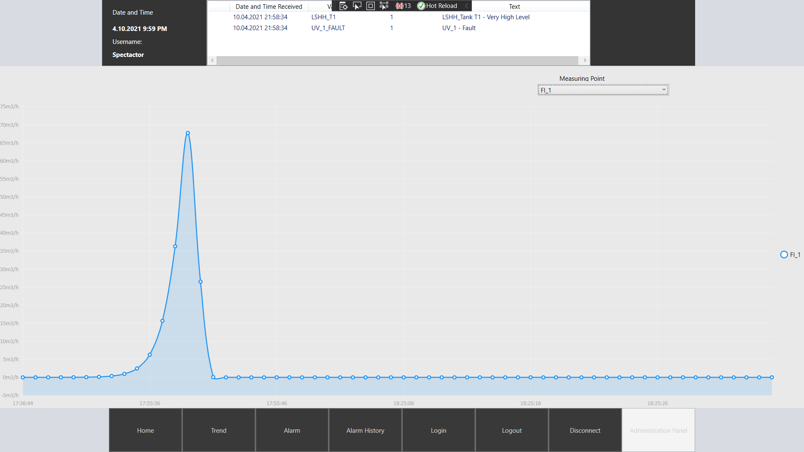Screen dimensions: 804x452
Task: Click the Select Element cursor icon
Action: pyautogui.click(x=357, y=6)
